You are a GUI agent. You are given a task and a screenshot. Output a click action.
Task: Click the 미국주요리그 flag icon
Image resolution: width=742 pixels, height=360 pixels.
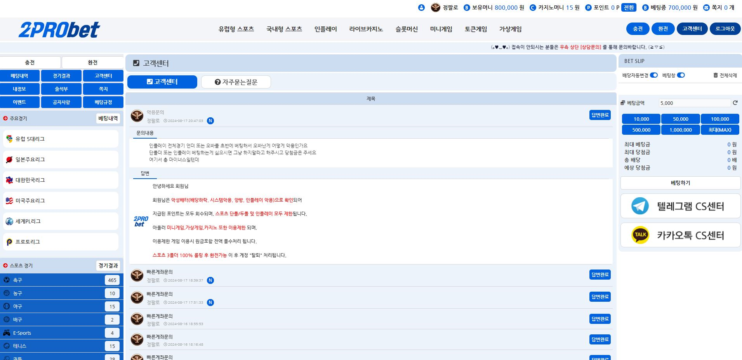tap(9, 201)
